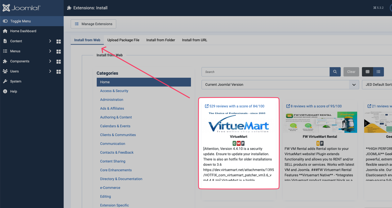Open the Content Sharing category
The image size is (392, 208).
(x=113, y=161)
